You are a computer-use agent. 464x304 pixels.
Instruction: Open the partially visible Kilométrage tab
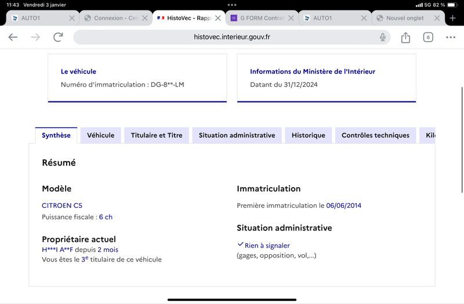pos(427,135)
